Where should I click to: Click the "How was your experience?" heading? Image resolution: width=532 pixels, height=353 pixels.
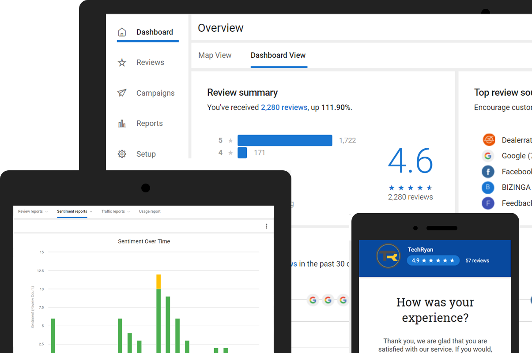point(435,310)
